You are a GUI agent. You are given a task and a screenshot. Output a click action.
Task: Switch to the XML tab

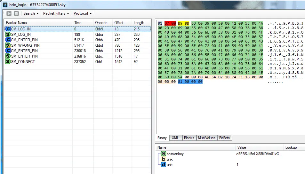click(x=175, y=138)
